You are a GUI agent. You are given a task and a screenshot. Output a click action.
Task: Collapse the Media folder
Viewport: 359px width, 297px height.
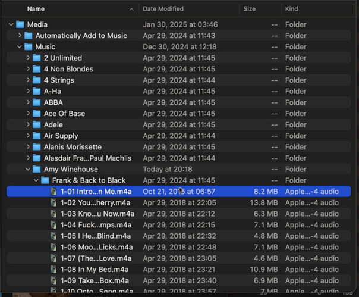[11, 24]
